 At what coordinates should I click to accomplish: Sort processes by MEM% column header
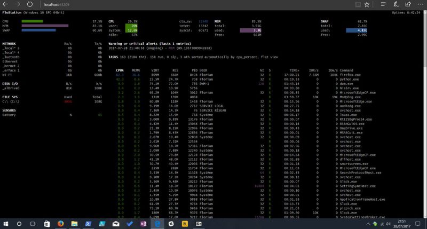[x=136, y=70]
